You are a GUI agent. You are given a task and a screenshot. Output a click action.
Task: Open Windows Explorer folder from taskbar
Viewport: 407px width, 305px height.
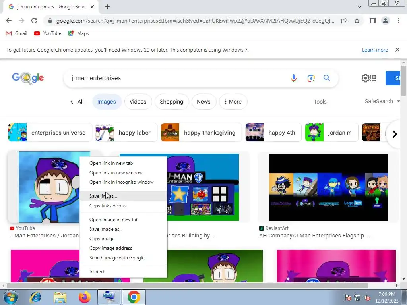tap(60, 297)
